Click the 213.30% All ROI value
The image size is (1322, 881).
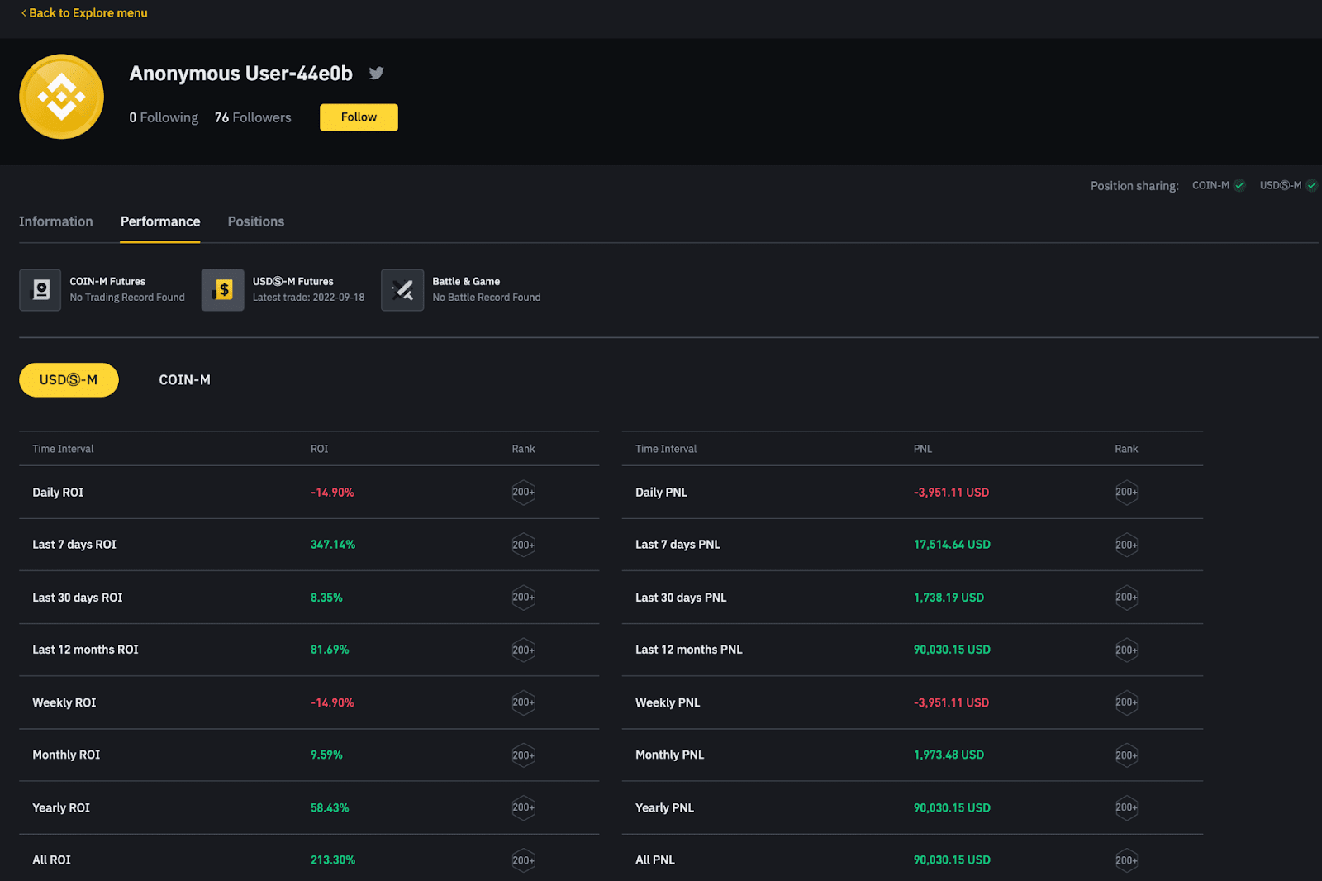[333, 860]
